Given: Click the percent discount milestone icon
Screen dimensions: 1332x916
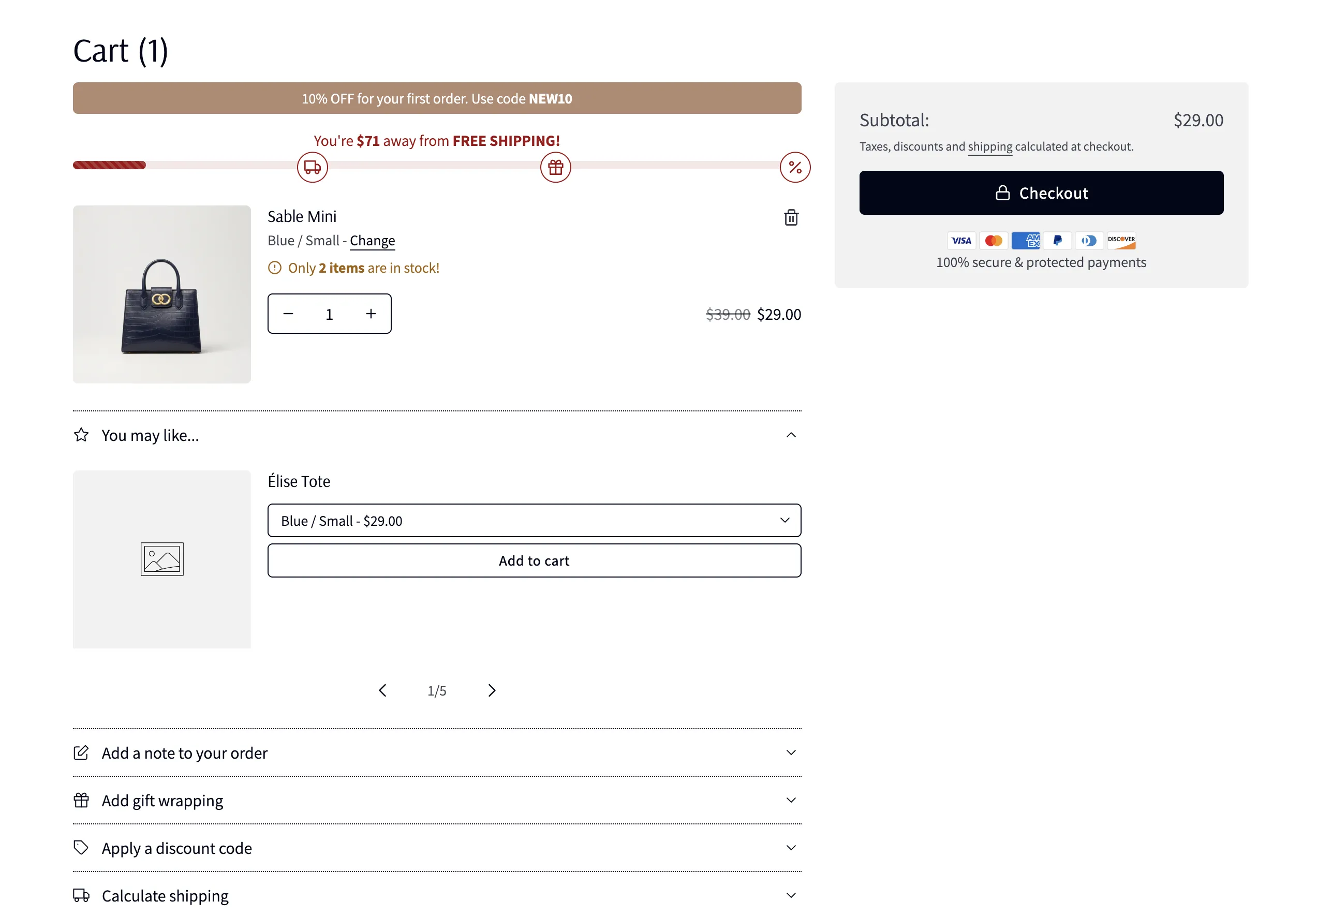Looking at the screenshot, I should (x=795, y=167).
